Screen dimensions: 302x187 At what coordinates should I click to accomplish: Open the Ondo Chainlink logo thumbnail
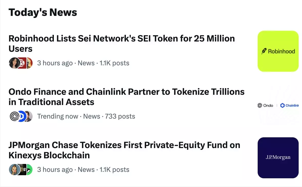pyautogui.click(x=278, y=105)
